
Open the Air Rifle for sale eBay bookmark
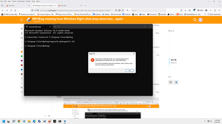pyautogui.click(x=9, y=14)
